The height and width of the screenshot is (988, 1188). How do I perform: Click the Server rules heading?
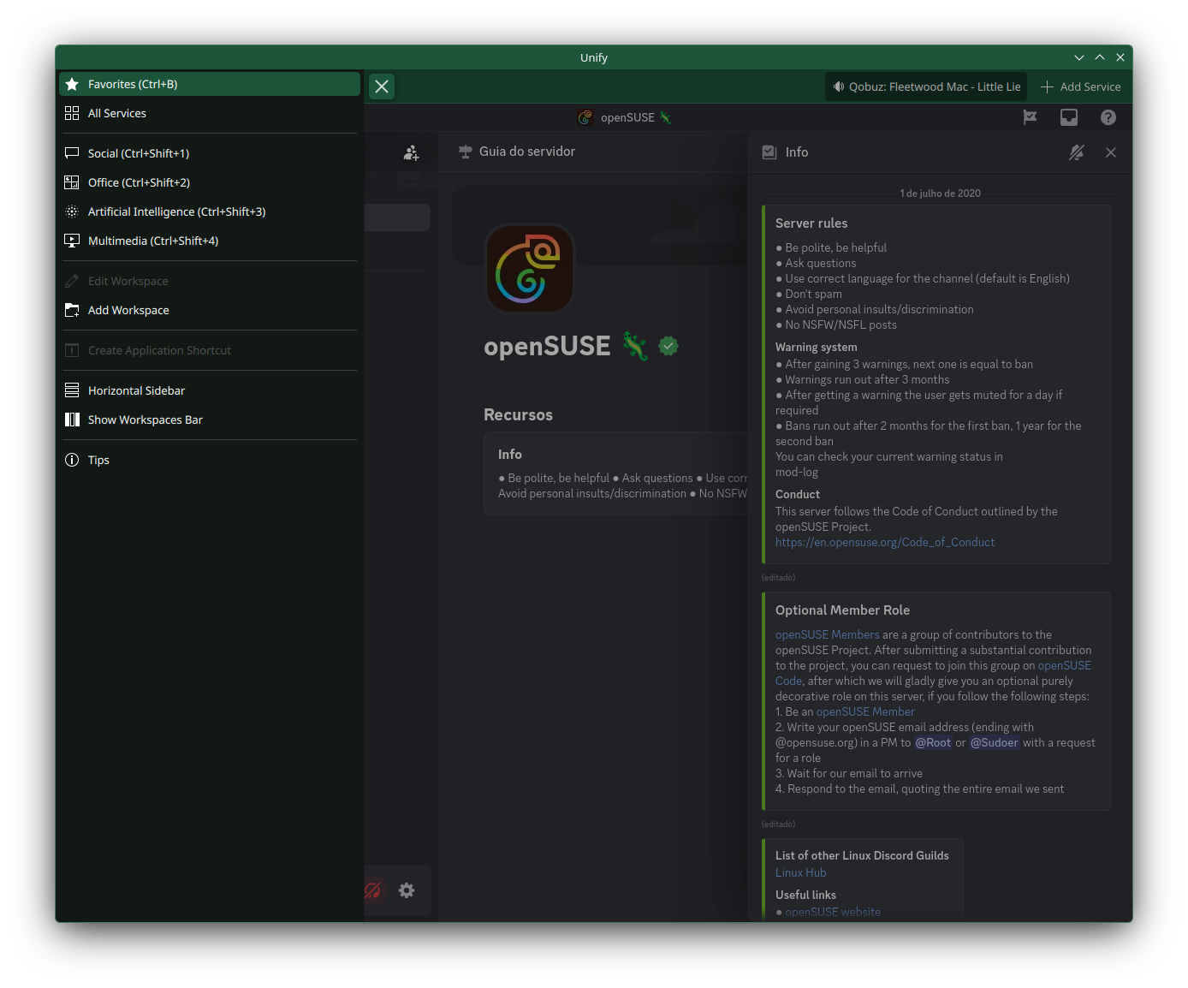tap(811, 223)
